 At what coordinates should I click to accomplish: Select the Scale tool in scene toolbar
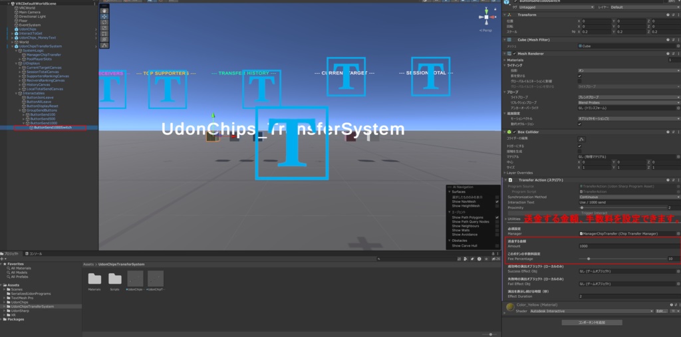tap(104, 28)
